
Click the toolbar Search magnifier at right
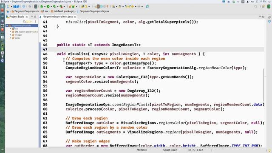255,7
